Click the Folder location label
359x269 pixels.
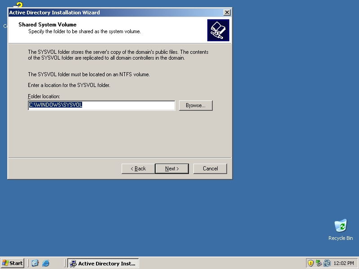pos(44,96)
